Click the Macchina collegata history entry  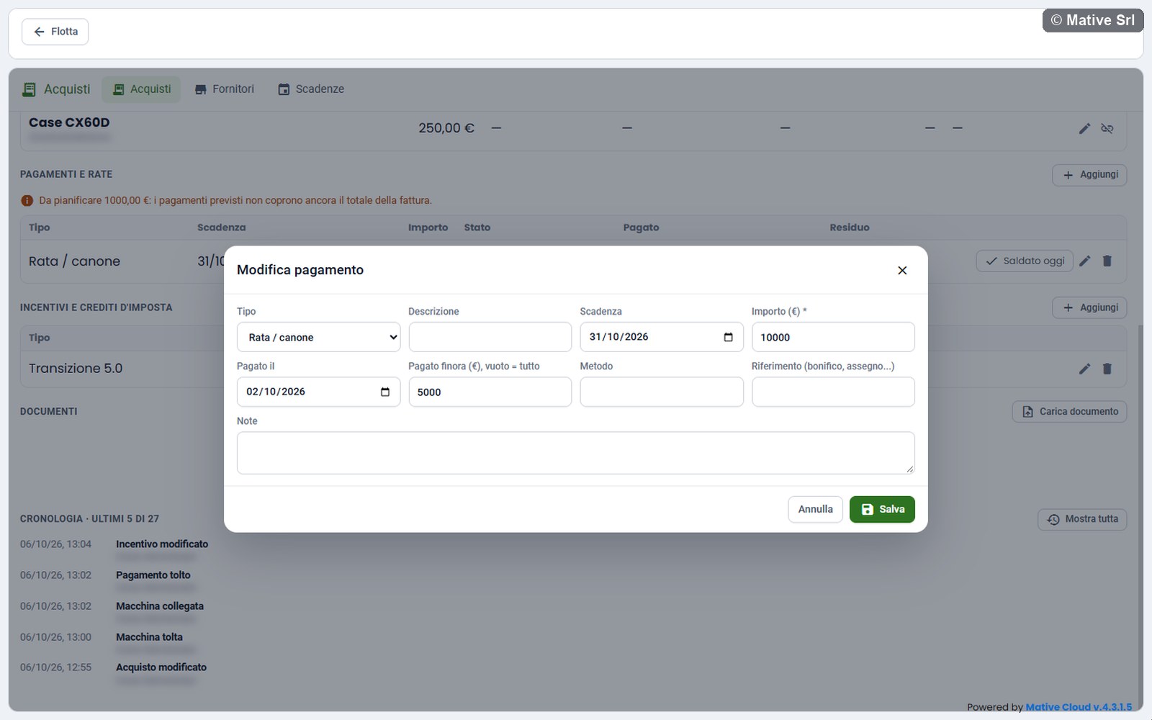click(x=160, y=606)
